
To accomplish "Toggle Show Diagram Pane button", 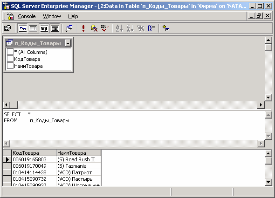I will click(x=23, y=28).
